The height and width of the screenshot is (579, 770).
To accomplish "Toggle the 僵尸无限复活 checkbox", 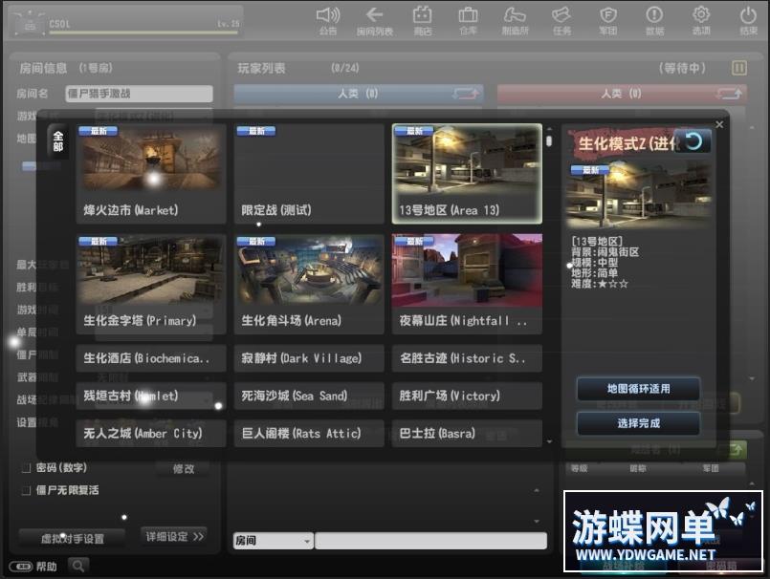I will (x=26, y=490).
